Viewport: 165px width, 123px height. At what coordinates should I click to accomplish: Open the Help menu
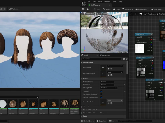pos(120,2)
